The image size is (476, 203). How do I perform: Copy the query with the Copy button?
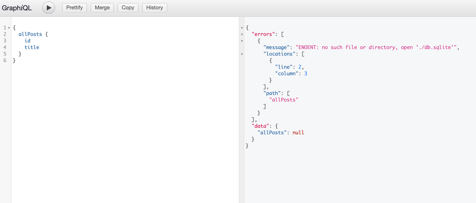click(x=128, y=8)
